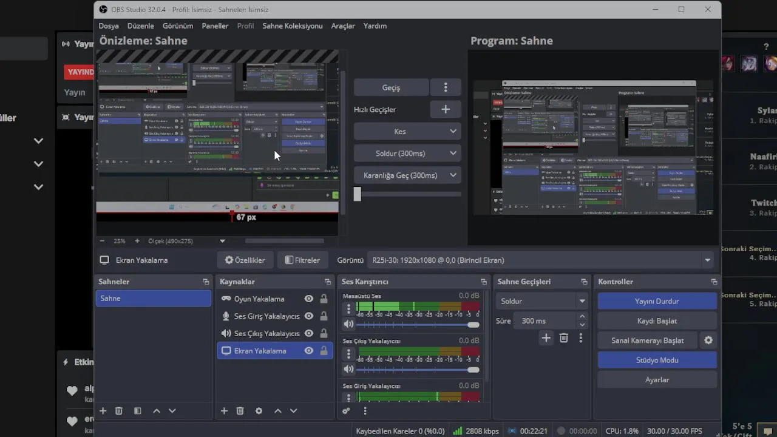The image size is (777, 437).
Task: Open transition properties three-dot menu in Sahne Geçişleri
Action: [581, 338]
